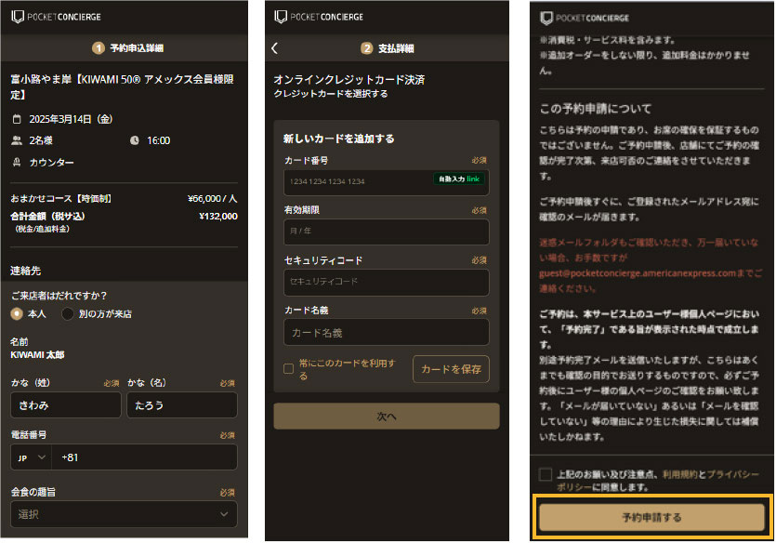Go back using the left chevron arrow
Screen dimensions: 776x543
(275, 48)
